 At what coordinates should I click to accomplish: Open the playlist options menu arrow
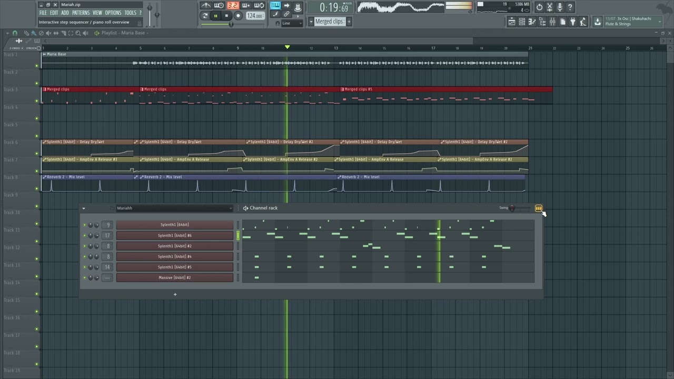(x=7, y=33)
